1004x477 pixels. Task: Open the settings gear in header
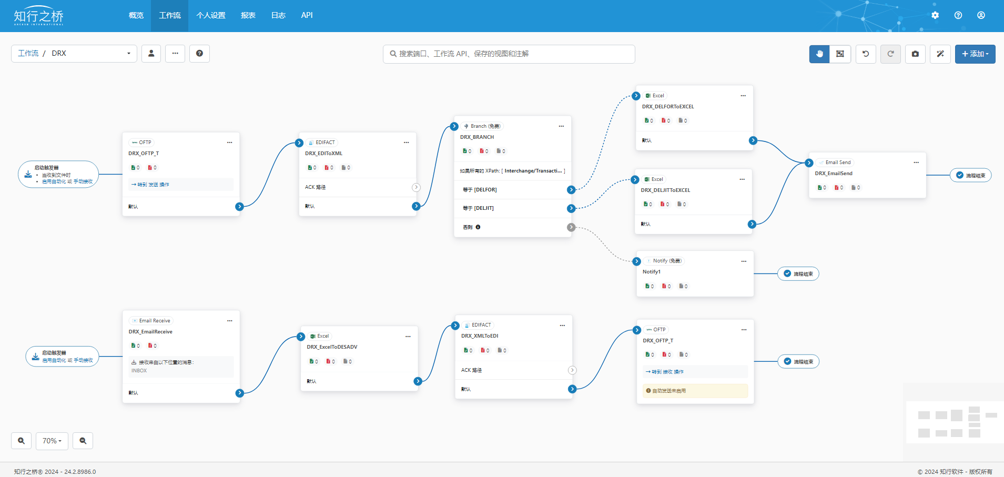coord(935,15)
